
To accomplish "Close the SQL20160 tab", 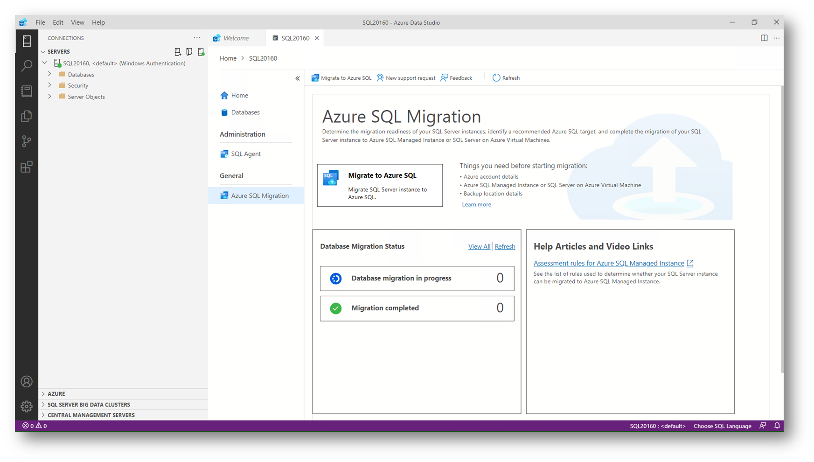I will click(317, 38).
